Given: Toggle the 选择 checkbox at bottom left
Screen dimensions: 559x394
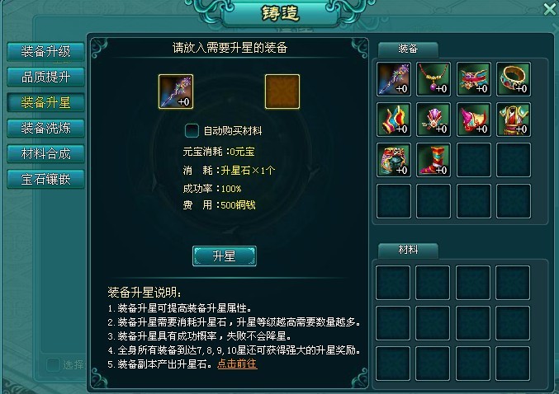Looking at the screenshot, I should pos(53,365).
